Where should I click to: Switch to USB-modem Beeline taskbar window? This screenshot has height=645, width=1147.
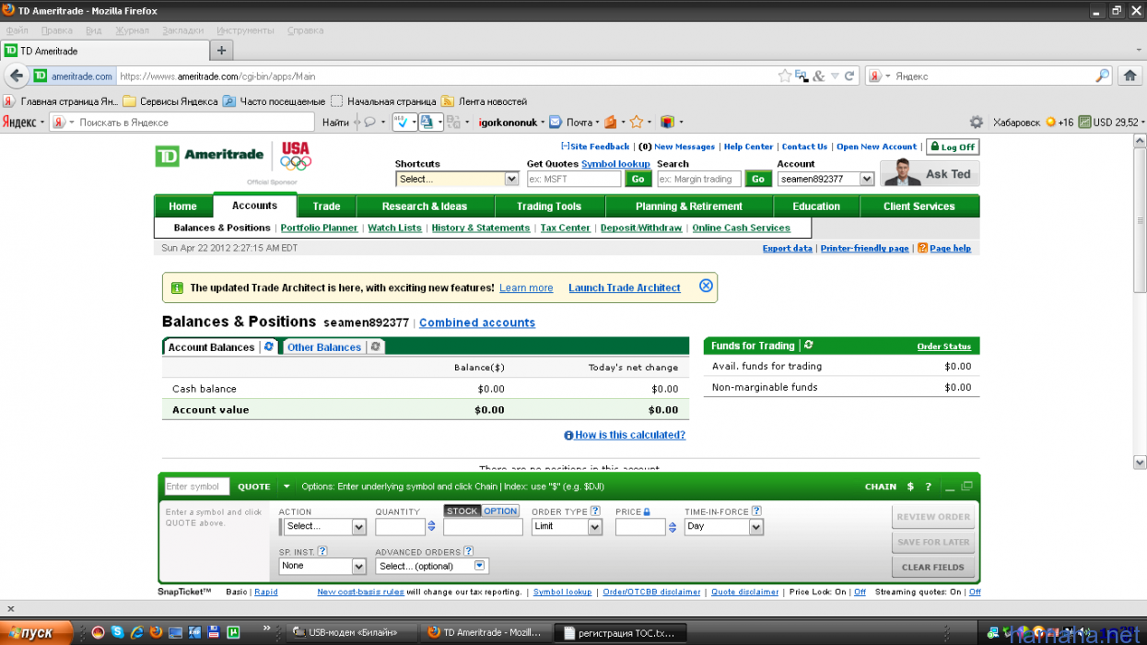(x=352, y=632)
